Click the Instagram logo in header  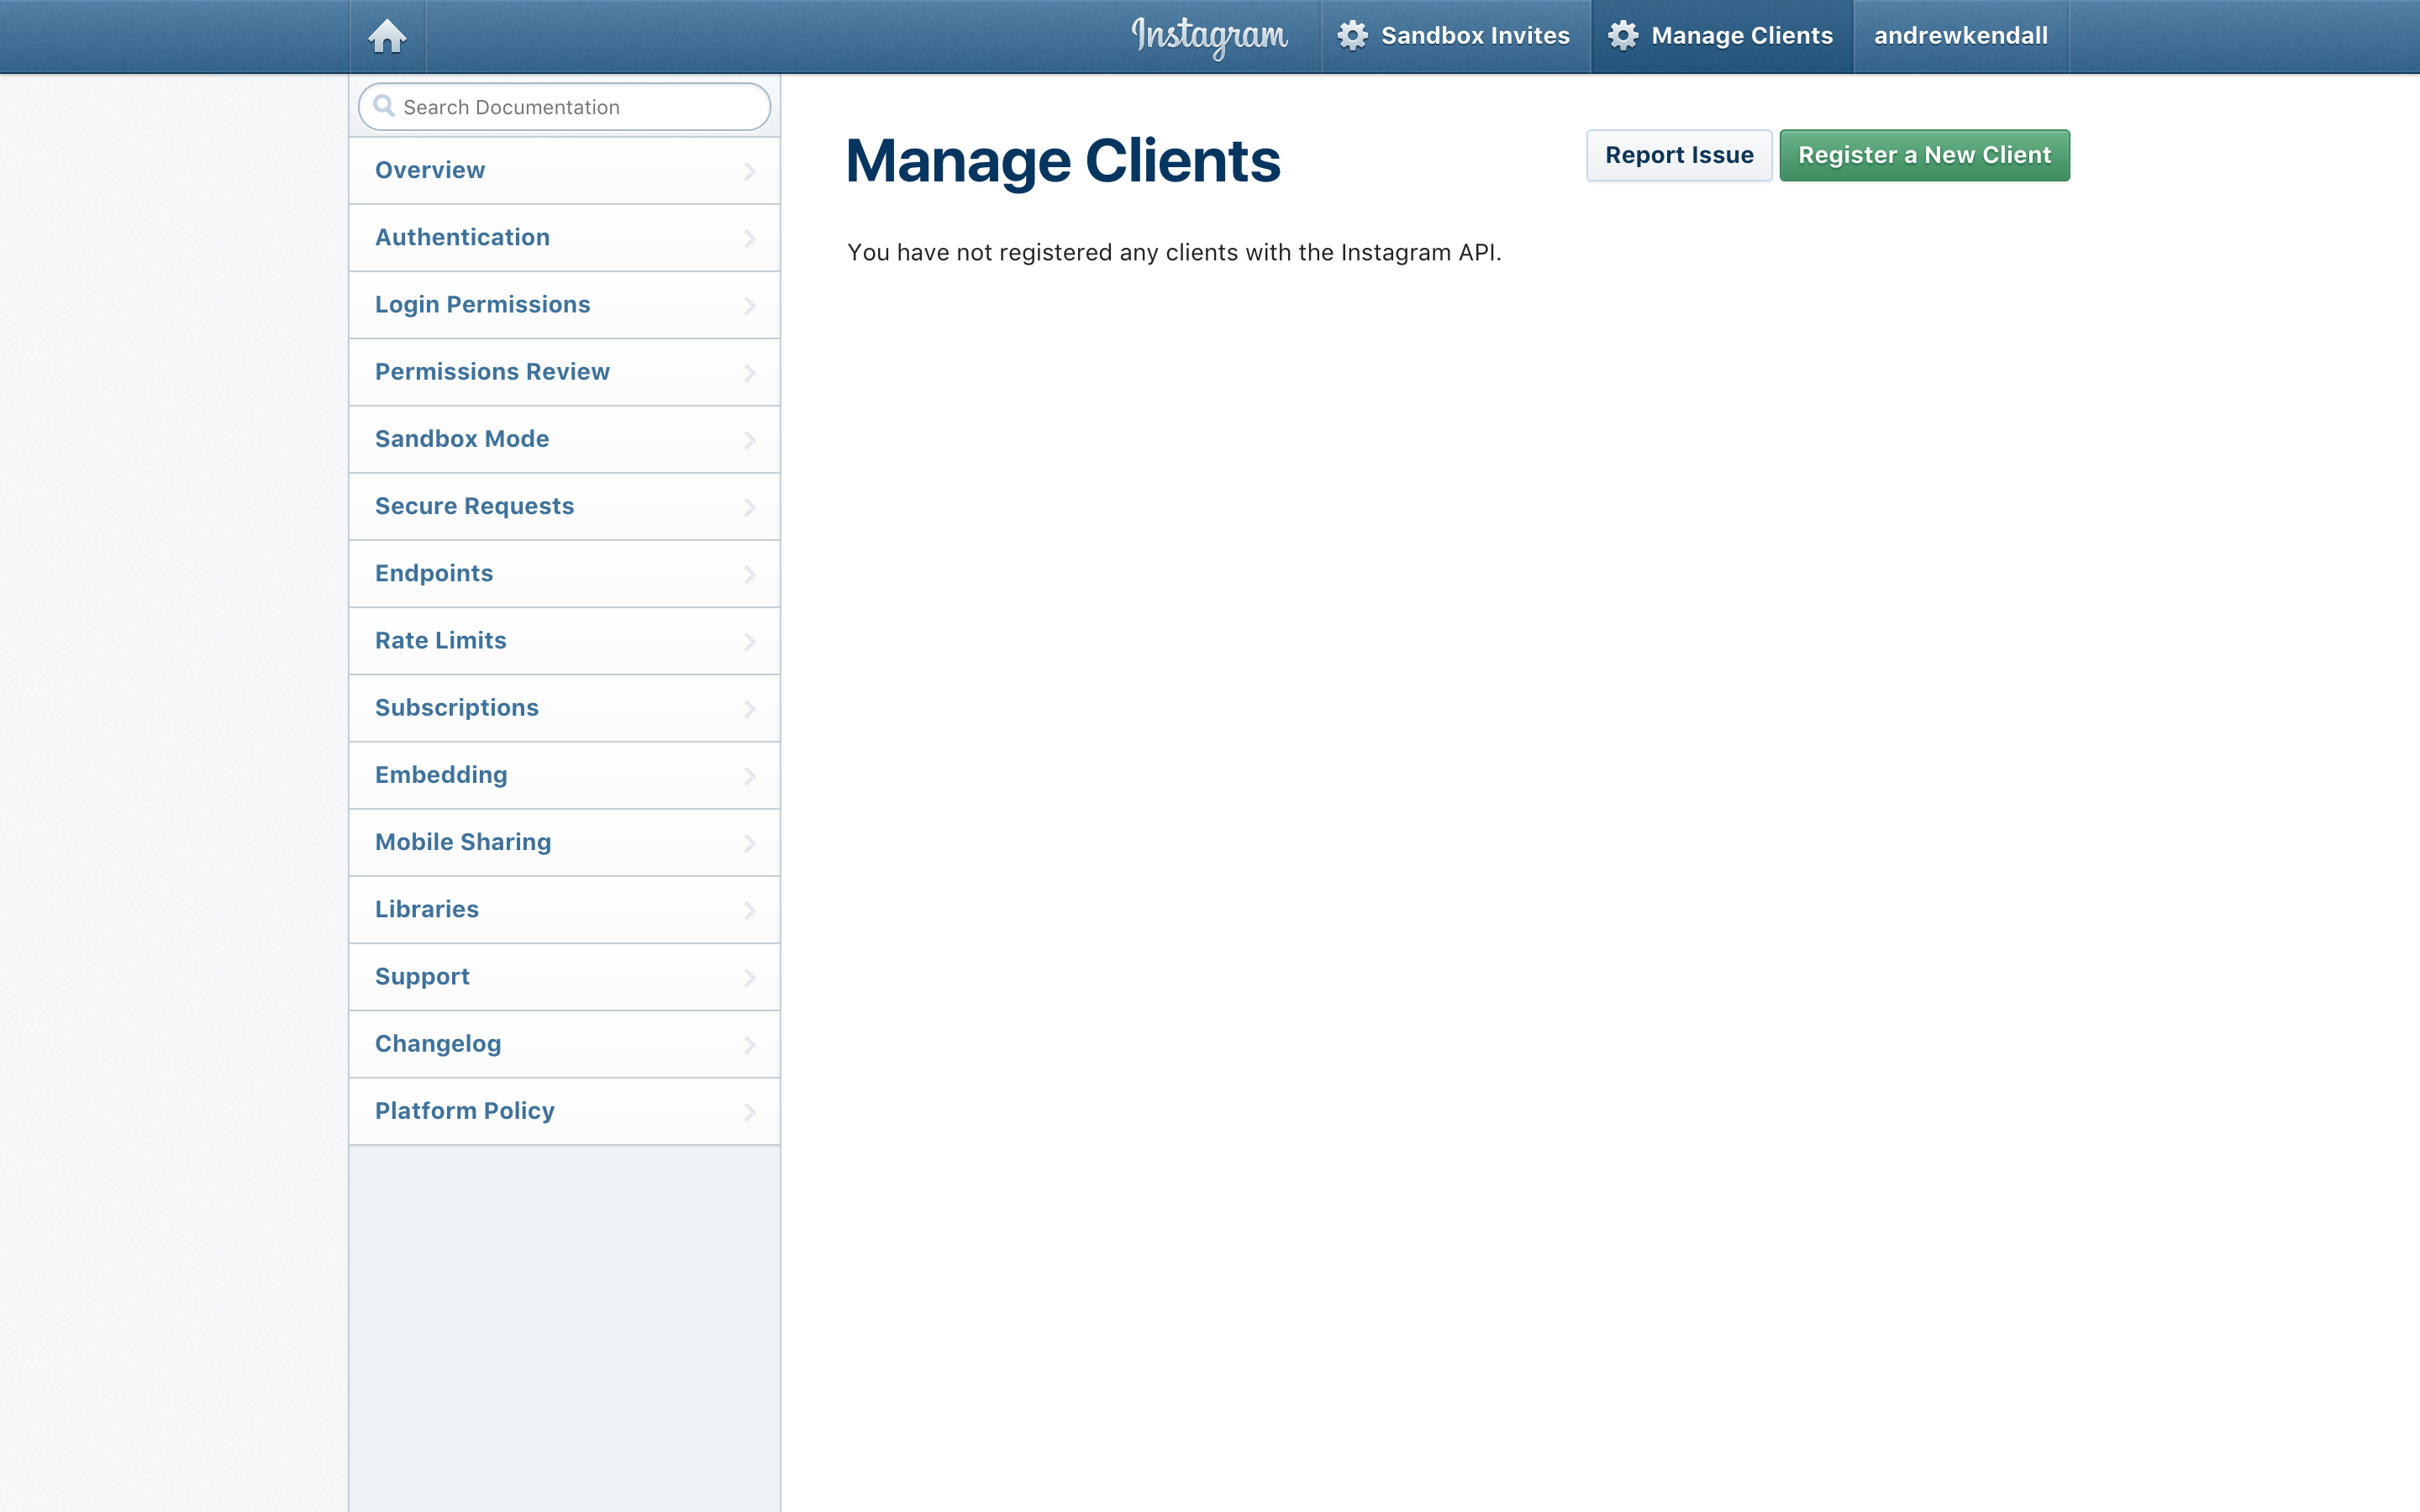pos(1209,37)
